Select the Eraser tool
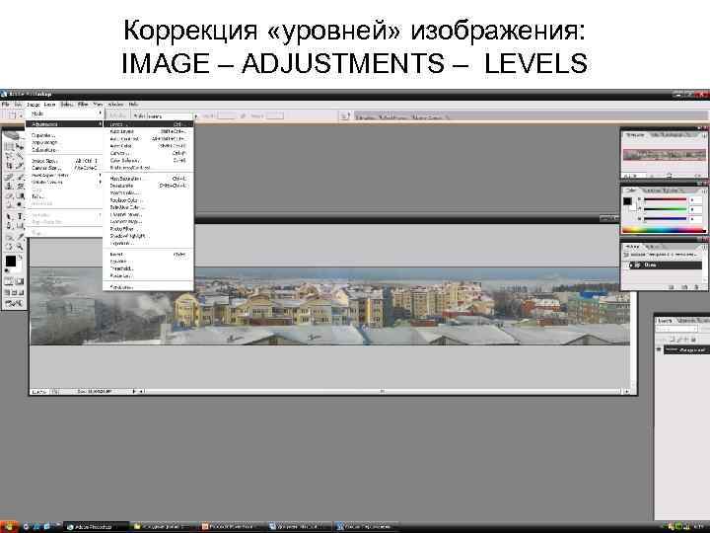 click(9, 195)
